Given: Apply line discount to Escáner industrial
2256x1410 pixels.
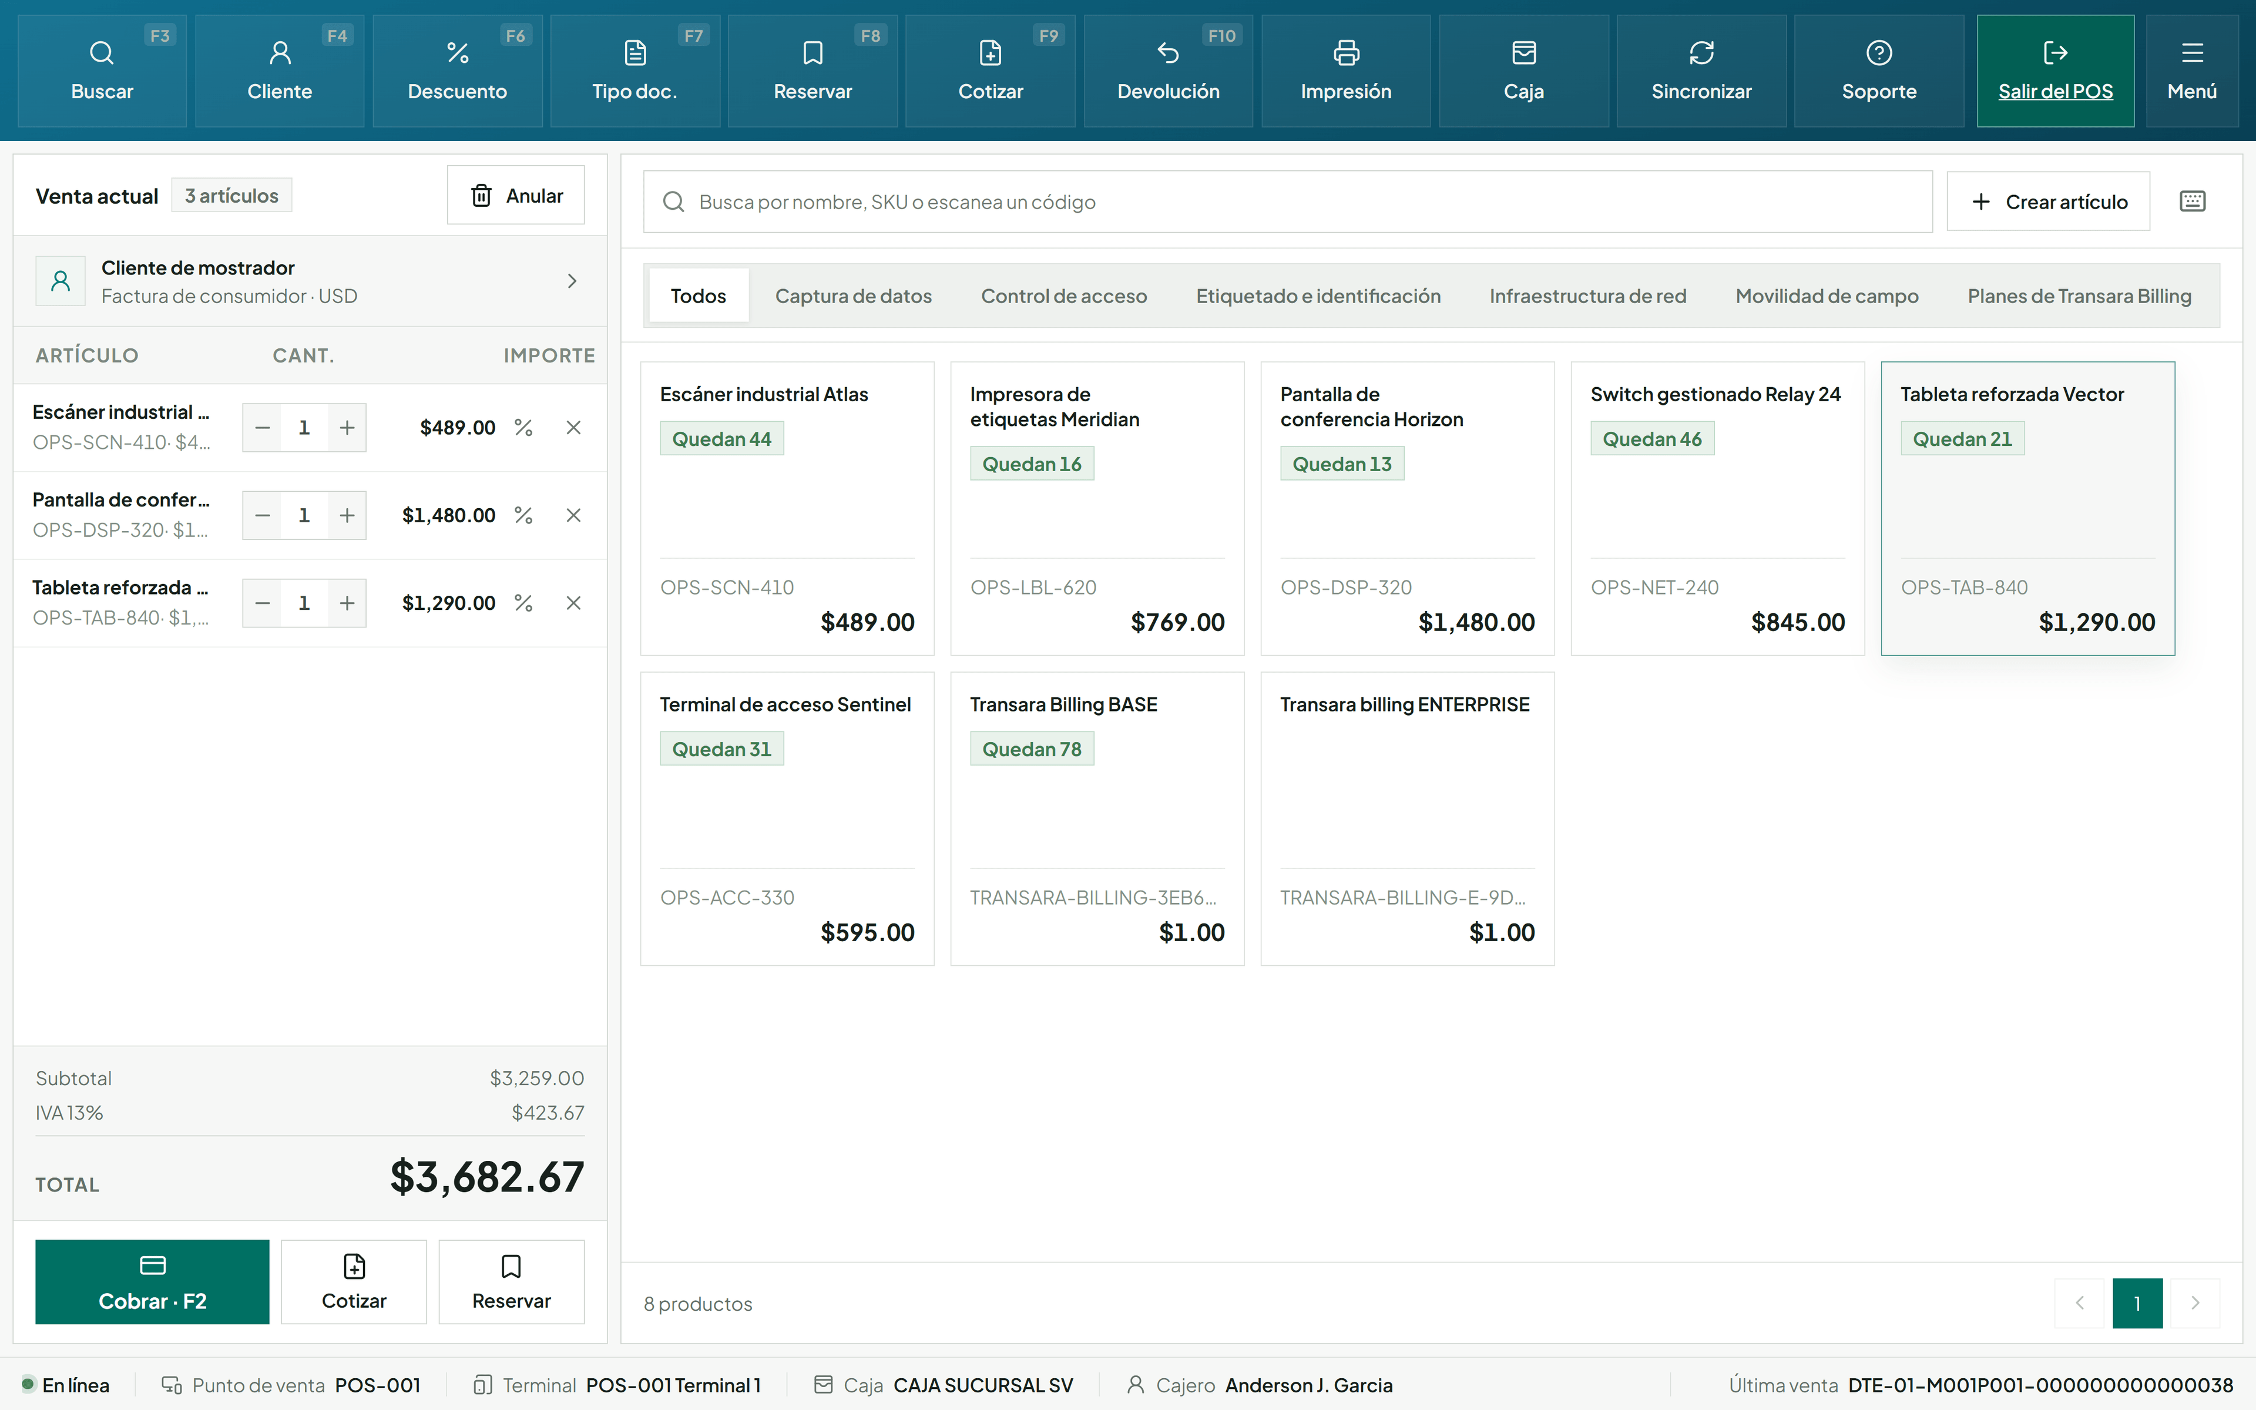Looking at the screenshot, I should pos(524,427).
